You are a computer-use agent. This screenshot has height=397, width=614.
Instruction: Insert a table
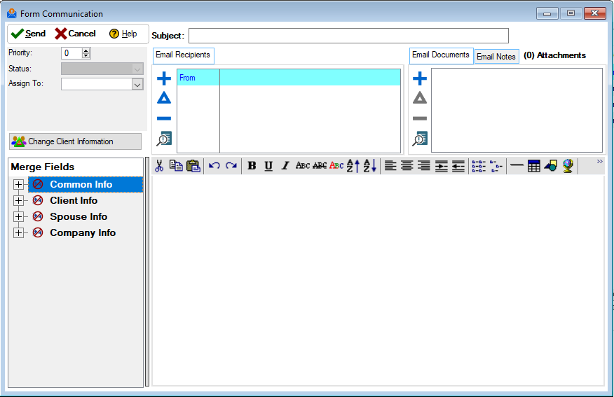click(533, 166)
